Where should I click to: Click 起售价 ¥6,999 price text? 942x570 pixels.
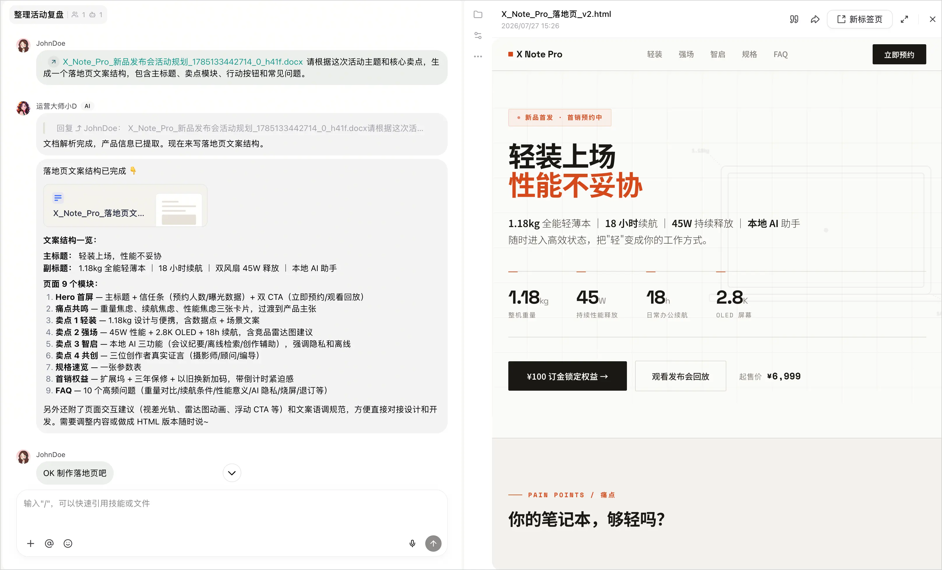point(769,376)
